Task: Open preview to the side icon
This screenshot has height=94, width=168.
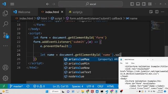Action: [151, 12]
